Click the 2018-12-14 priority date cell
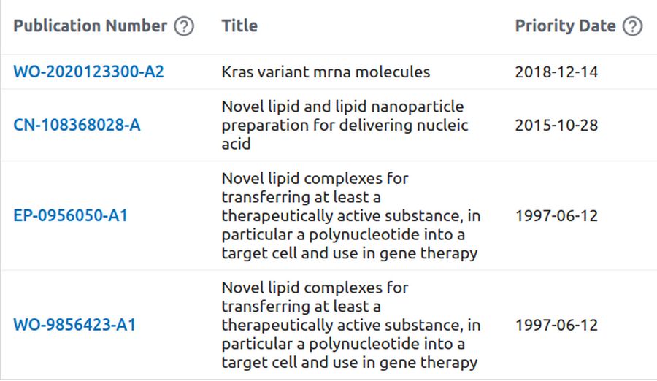This screenshot has height=381, width=657. point(556,72)
